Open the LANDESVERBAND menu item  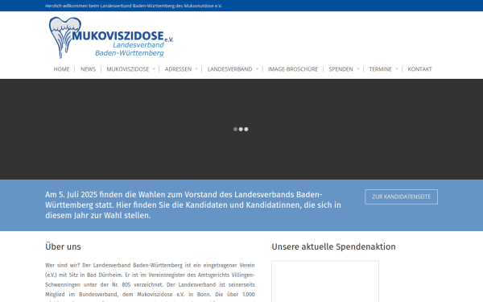coord(229,69)
